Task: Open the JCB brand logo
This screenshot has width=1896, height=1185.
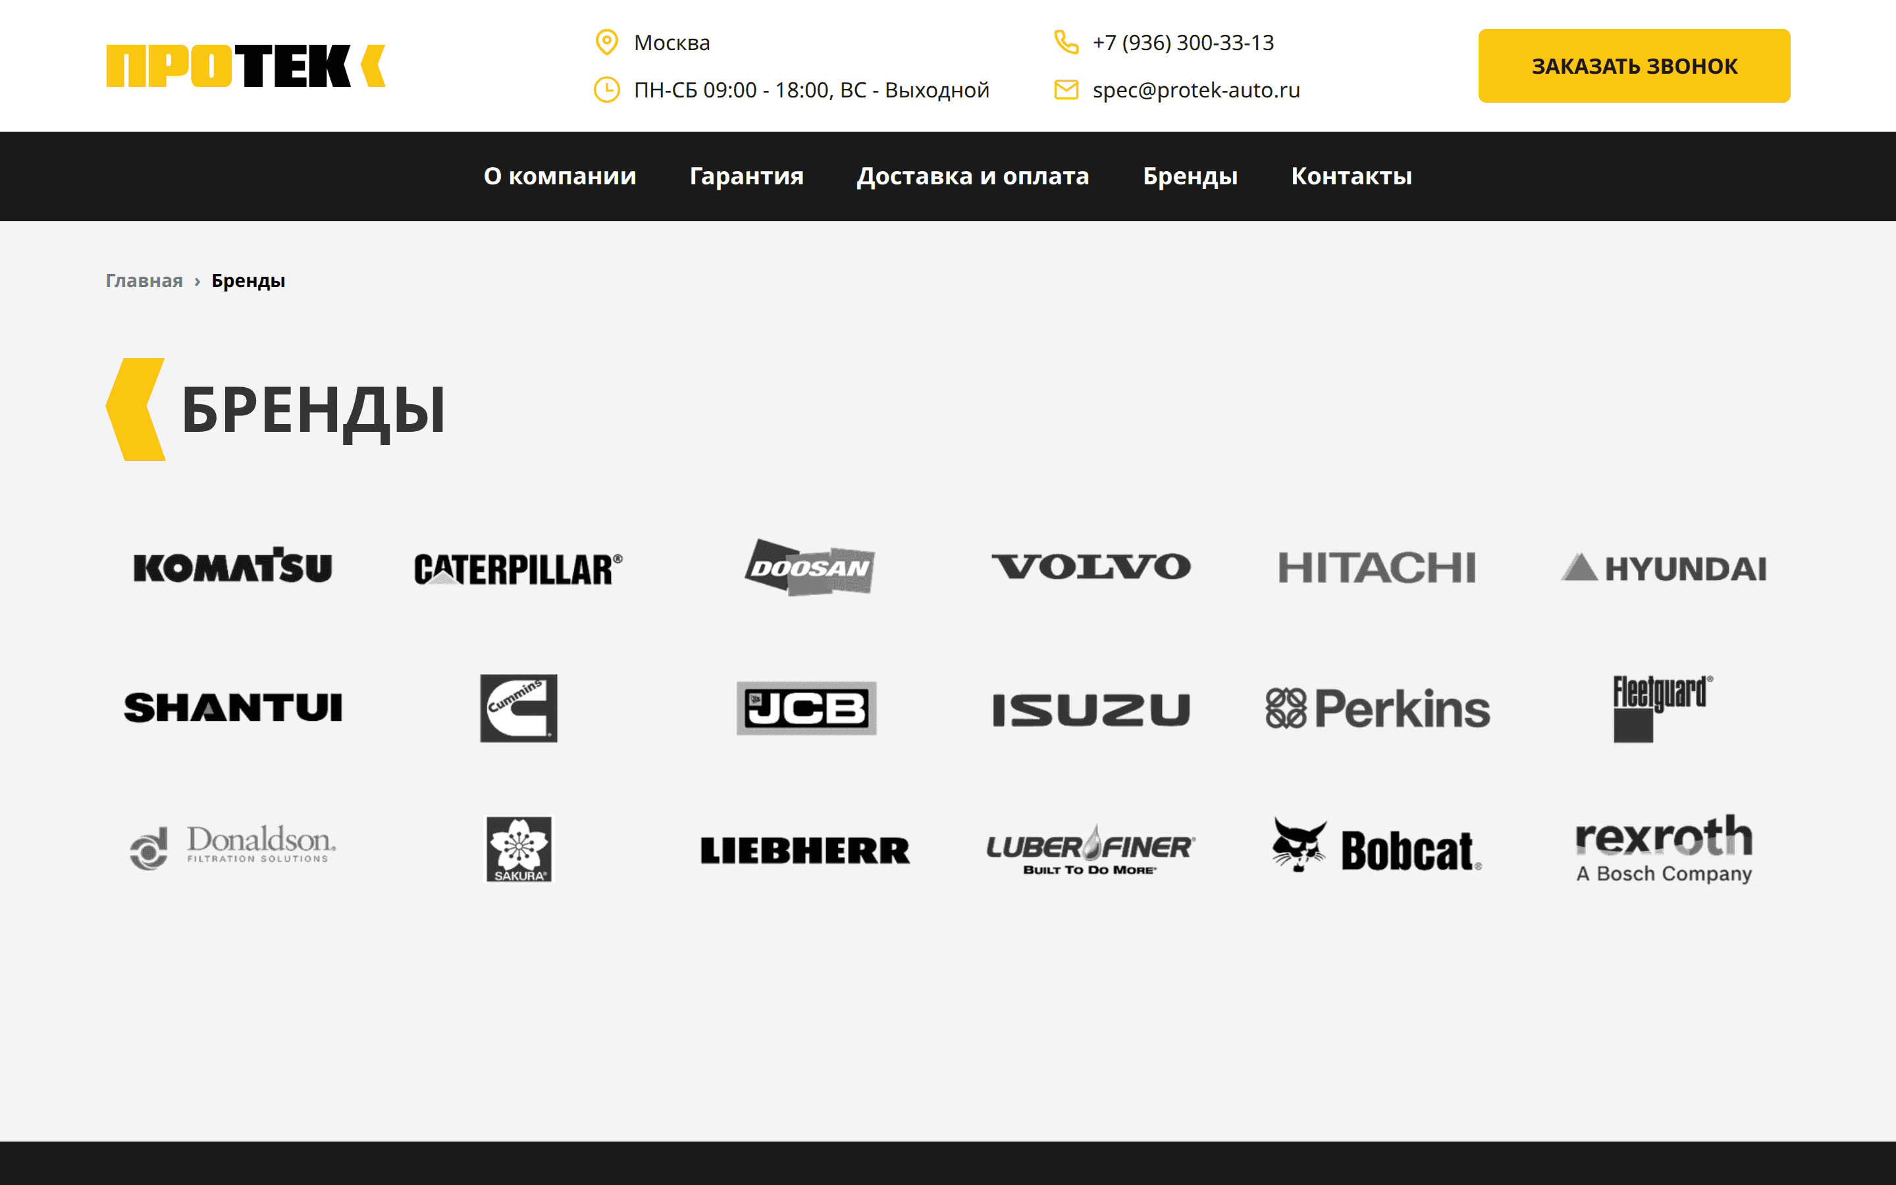Action: [806, 708]
